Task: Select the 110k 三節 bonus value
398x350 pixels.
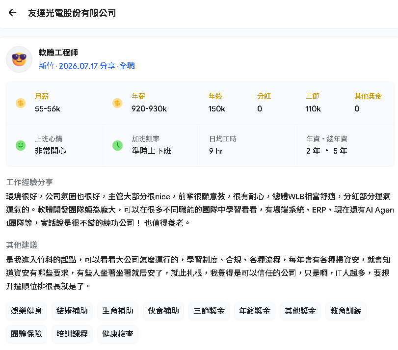Action: (313, 109)
